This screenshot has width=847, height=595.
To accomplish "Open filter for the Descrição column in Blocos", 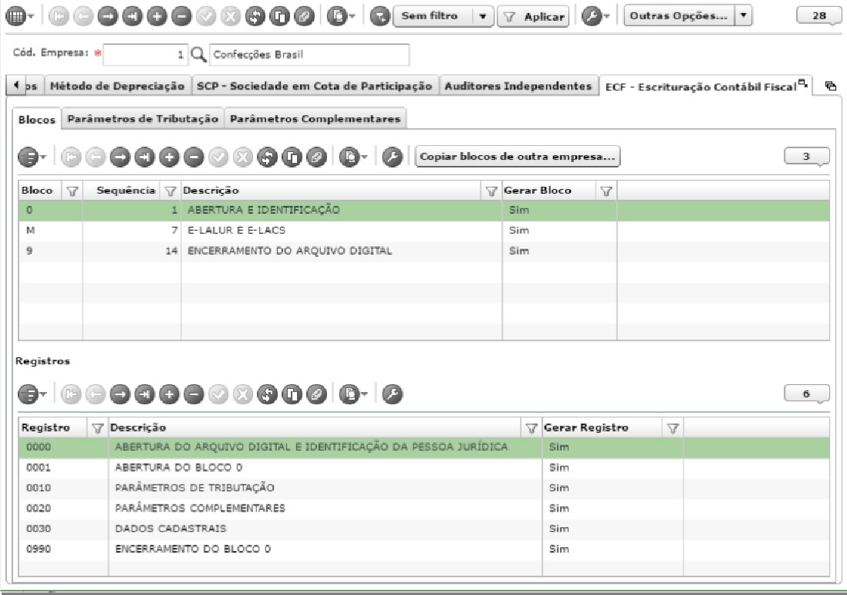I will click(491, 191).
